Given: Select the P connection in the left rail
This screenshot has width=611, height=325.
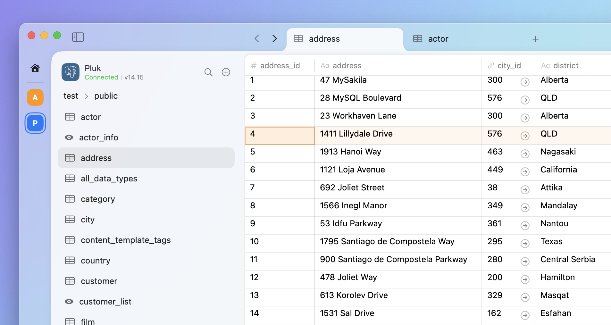Looking at the screenshot, I should (x=35, y=123).
